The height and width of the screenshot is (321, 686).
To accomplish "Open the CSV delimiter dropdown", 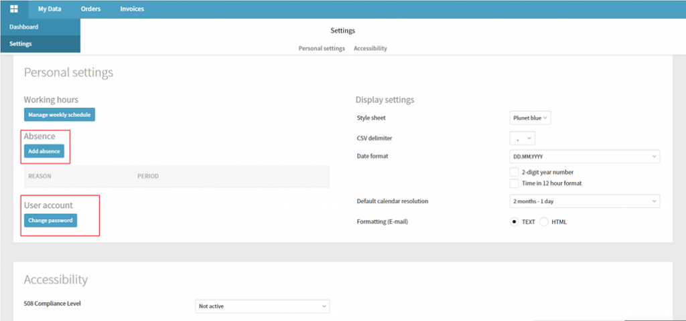I will 523,138.
